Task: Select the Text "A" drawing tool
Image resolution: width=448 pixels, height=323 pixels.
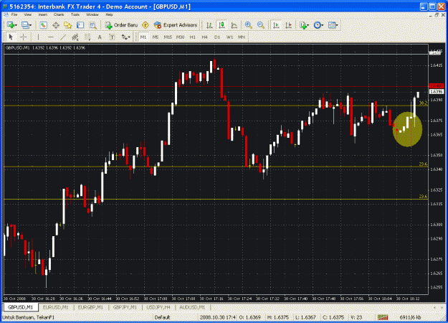Action: point(100,37)
